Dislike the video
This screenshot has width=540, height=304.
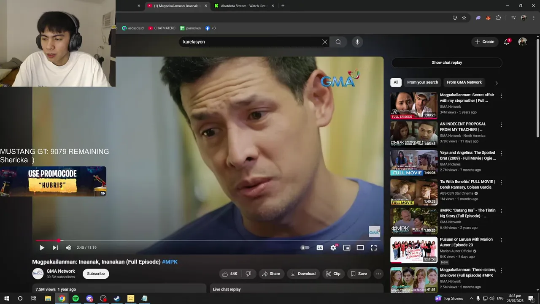(x=248, y=274)
